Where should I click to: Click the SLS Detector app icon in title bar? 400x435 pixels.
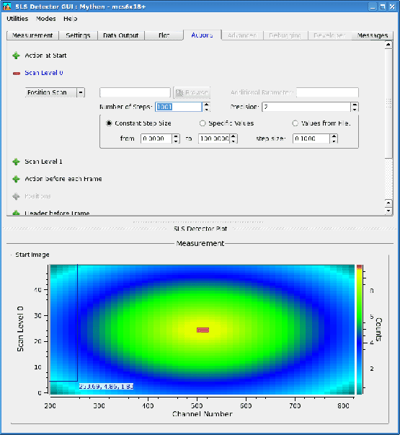[6, 6]
